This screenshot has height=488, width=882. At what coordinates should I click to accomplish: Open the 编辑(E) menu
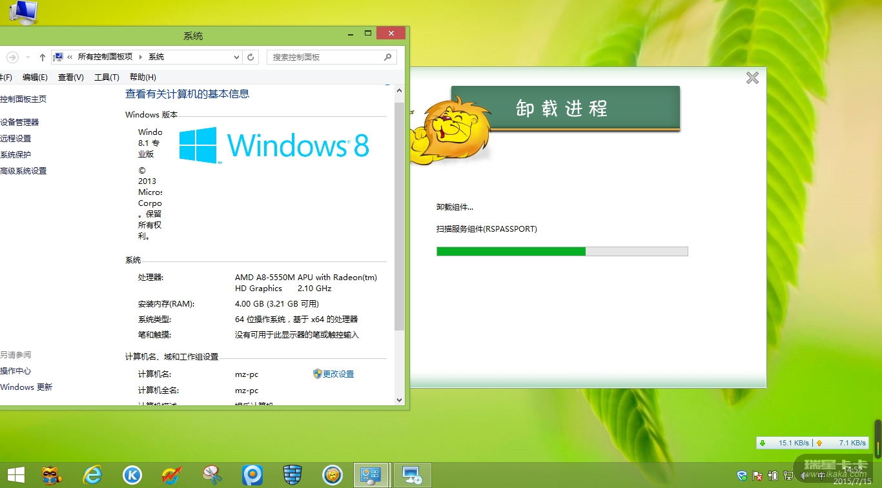pos(35,77)
